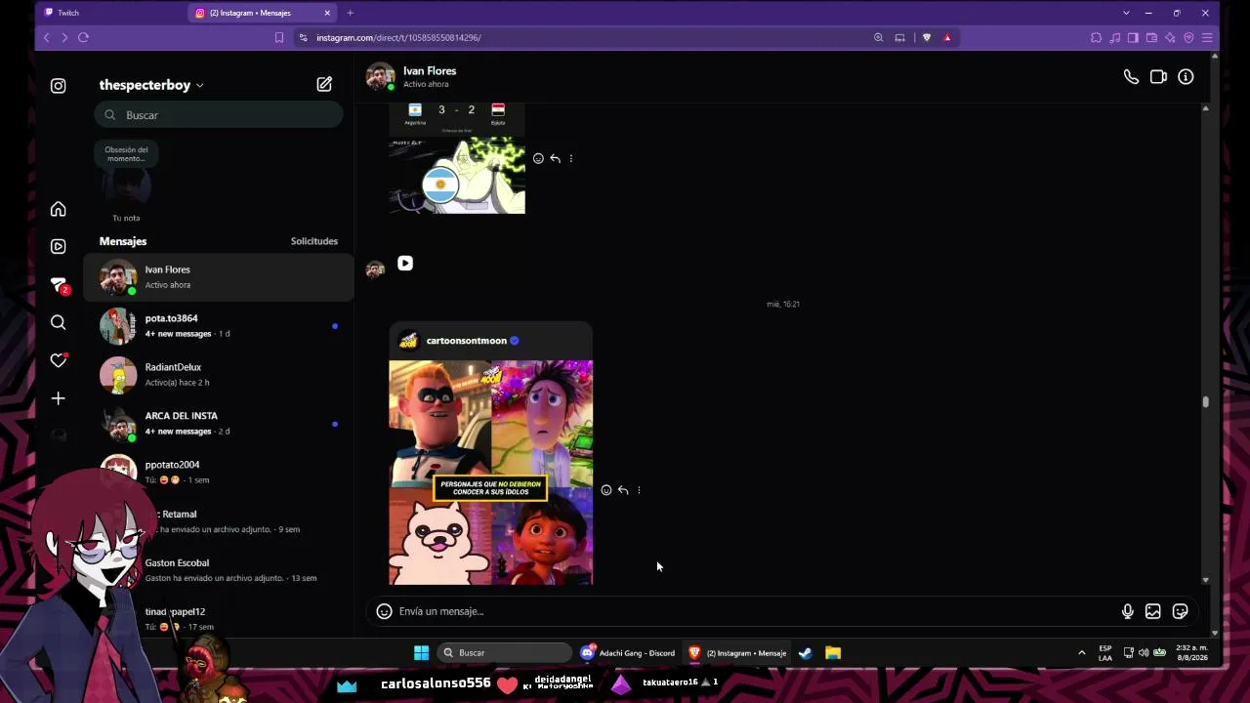Click the Buscar conversation search field

tap(219, 115)
